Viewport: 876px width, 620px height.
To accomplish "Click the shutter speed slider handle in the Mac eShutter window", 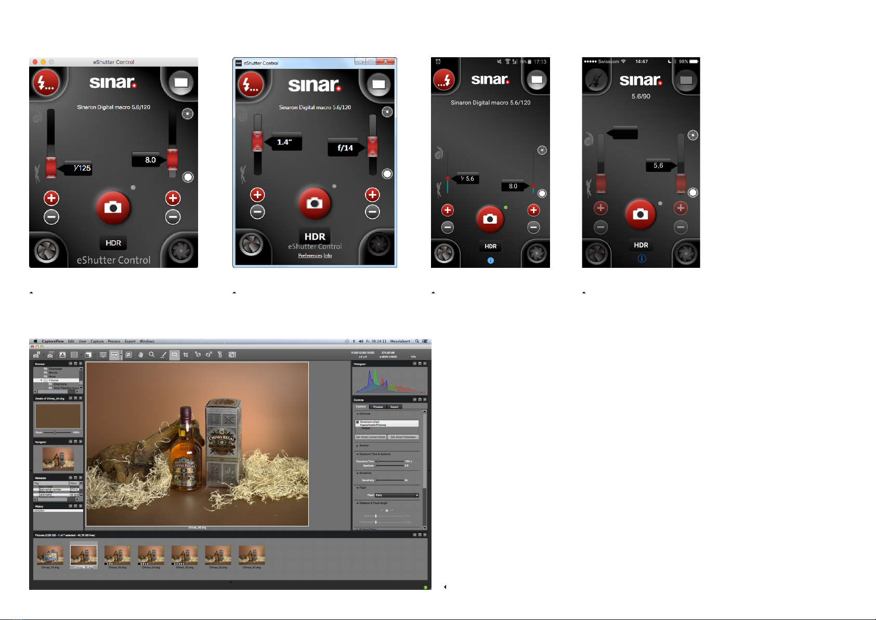I will [x=50, y=167].
